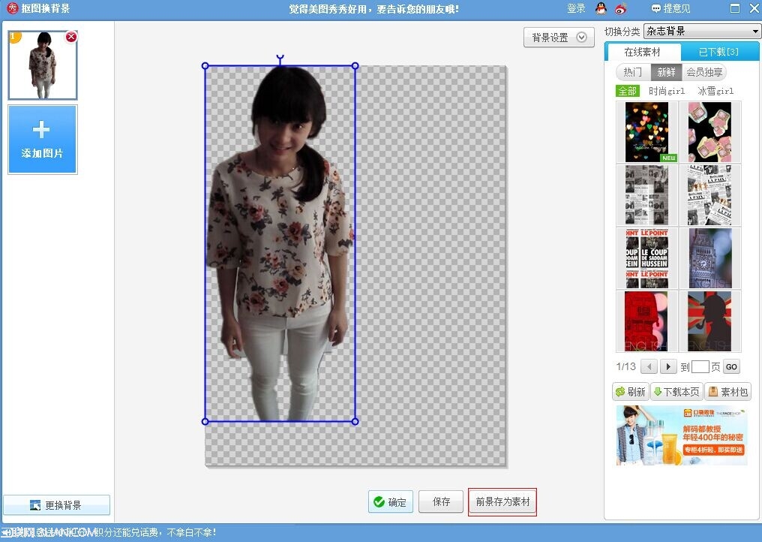Viewport: 762px width, 542px height.
Task: Choose the tilted LA PAIX newspaper background
Action: click(710, 195)
